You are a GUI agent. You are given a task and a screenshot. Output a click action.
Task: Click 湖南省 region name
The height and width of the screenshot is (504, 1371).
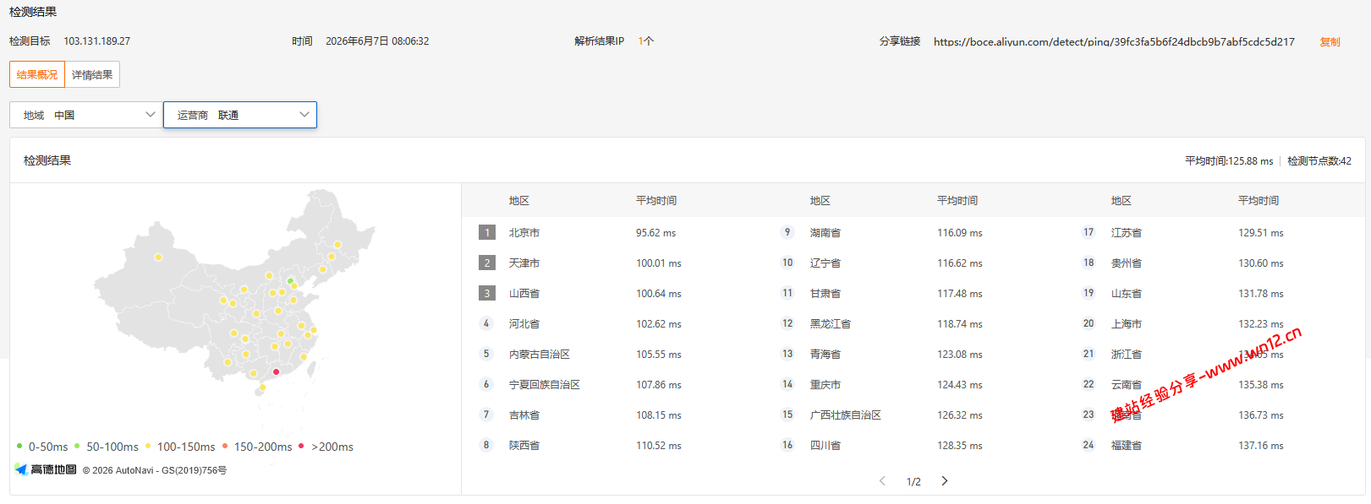(825, 233)
